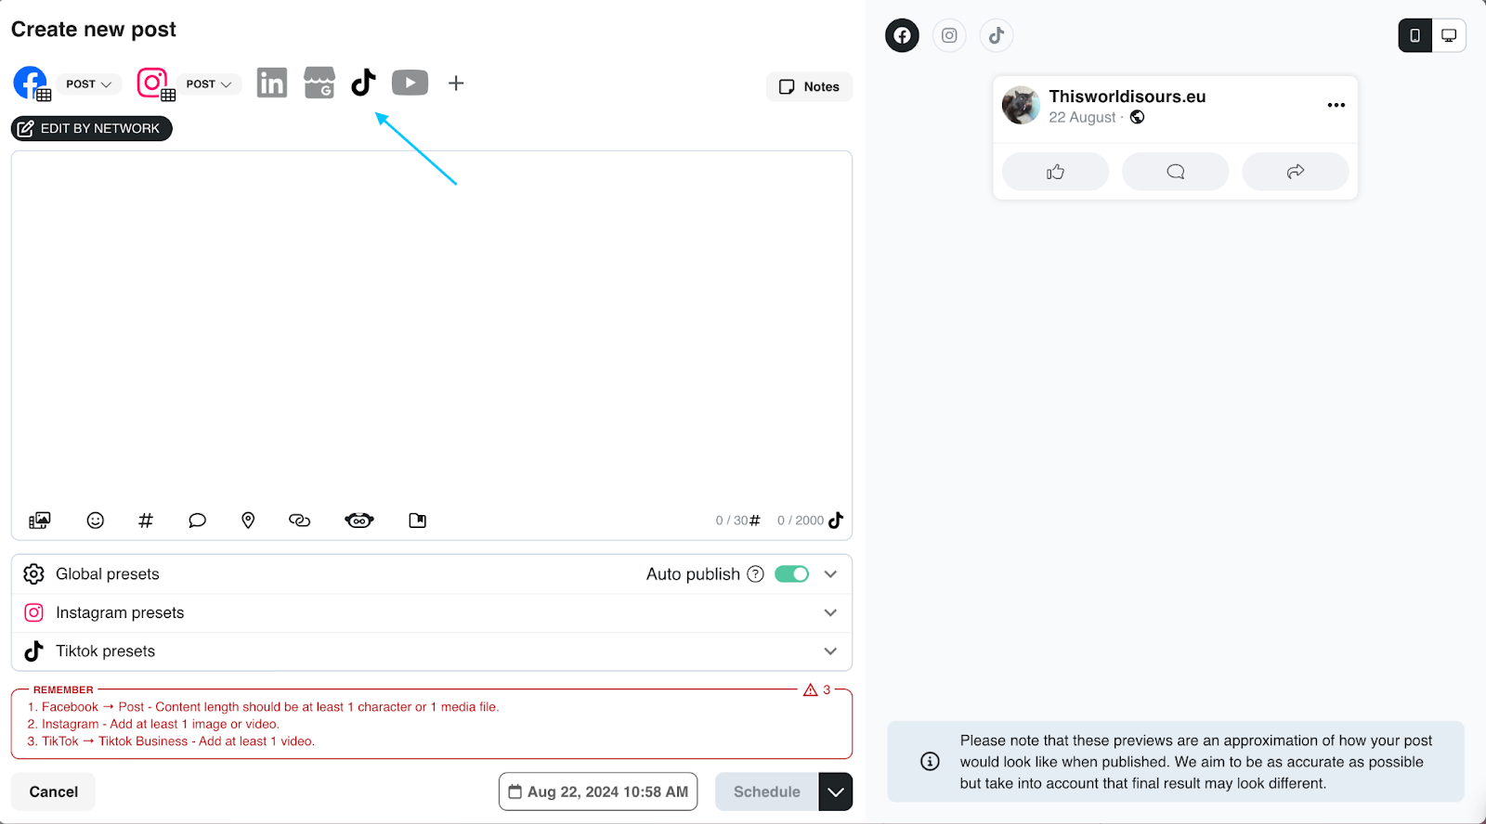Select the YouTube network icon
Image resolution: width=1486 pixels, height=824 pixels.
(x=410, y=83)
